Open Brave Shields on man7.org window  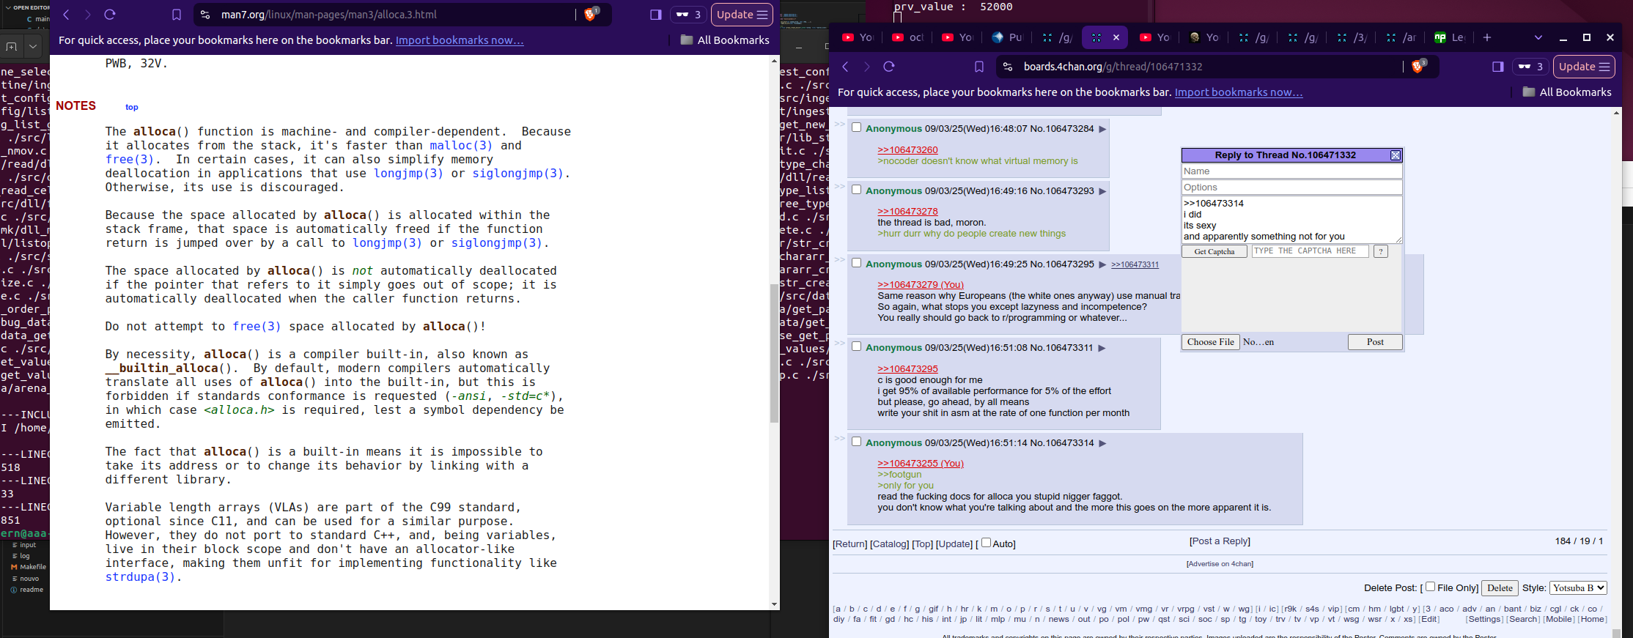pyautogui.click(x=590, y=15)
